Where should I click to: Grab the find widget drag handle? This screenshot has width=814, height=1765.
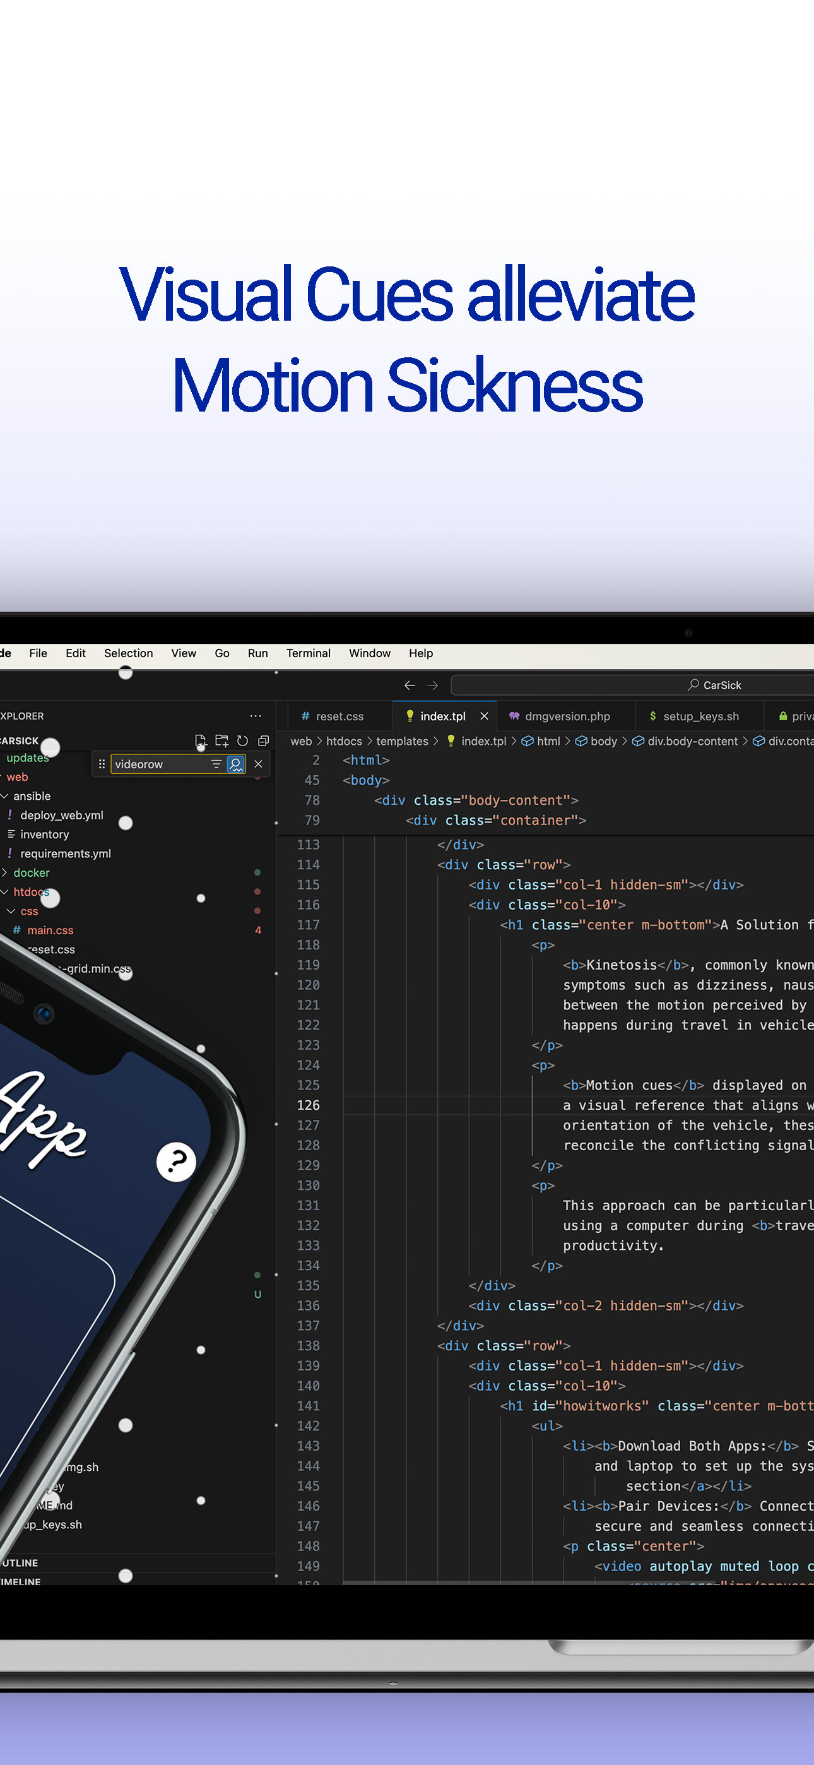(102, 764)
